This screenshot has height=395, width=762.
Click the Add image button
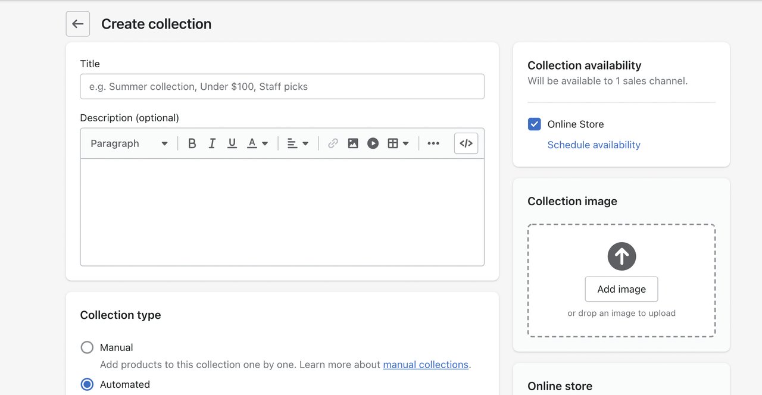click(x=622, y=289)
